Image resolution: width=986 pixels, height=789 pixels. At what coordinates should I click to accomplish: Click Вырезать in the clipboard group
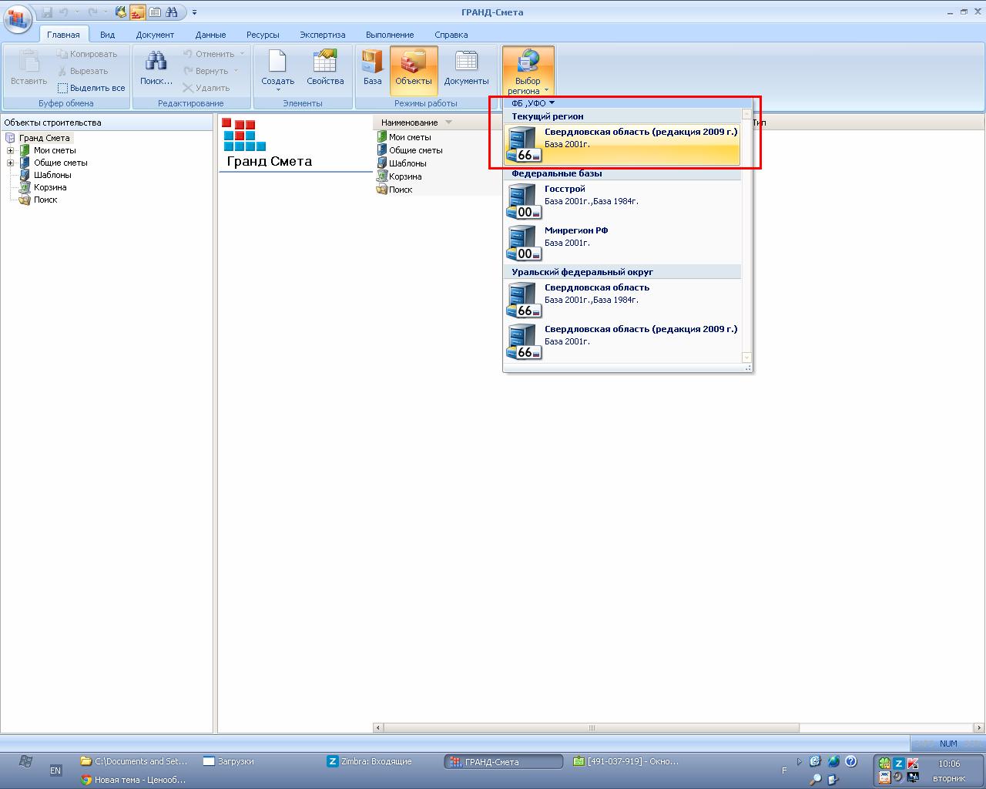click(x=83, y=71)
